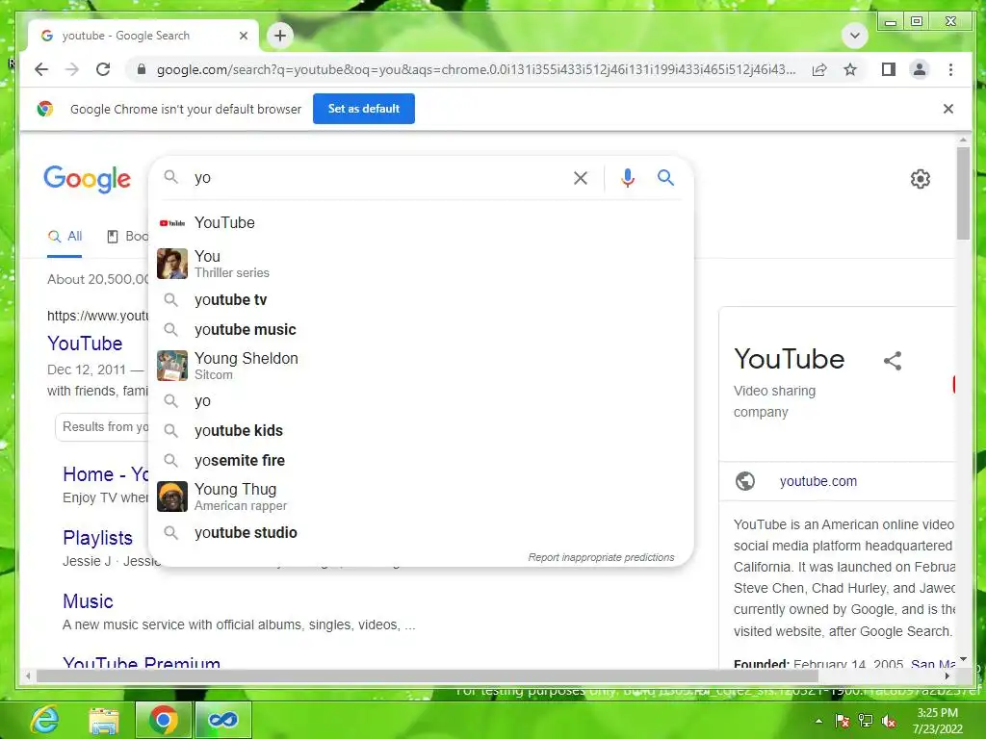Click Report inappropriate predictions

coord(601,557)
